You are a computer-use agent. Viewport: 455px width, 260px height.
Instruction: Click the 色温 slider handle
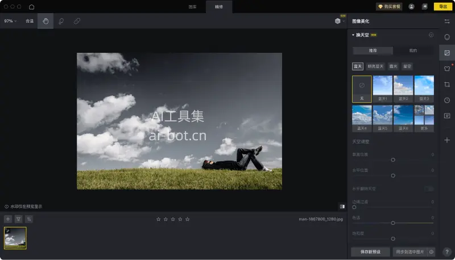coord(393,223)
